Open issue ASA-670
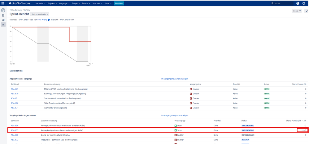This screenshot has width=309, height=144. (x=15, y=94)
